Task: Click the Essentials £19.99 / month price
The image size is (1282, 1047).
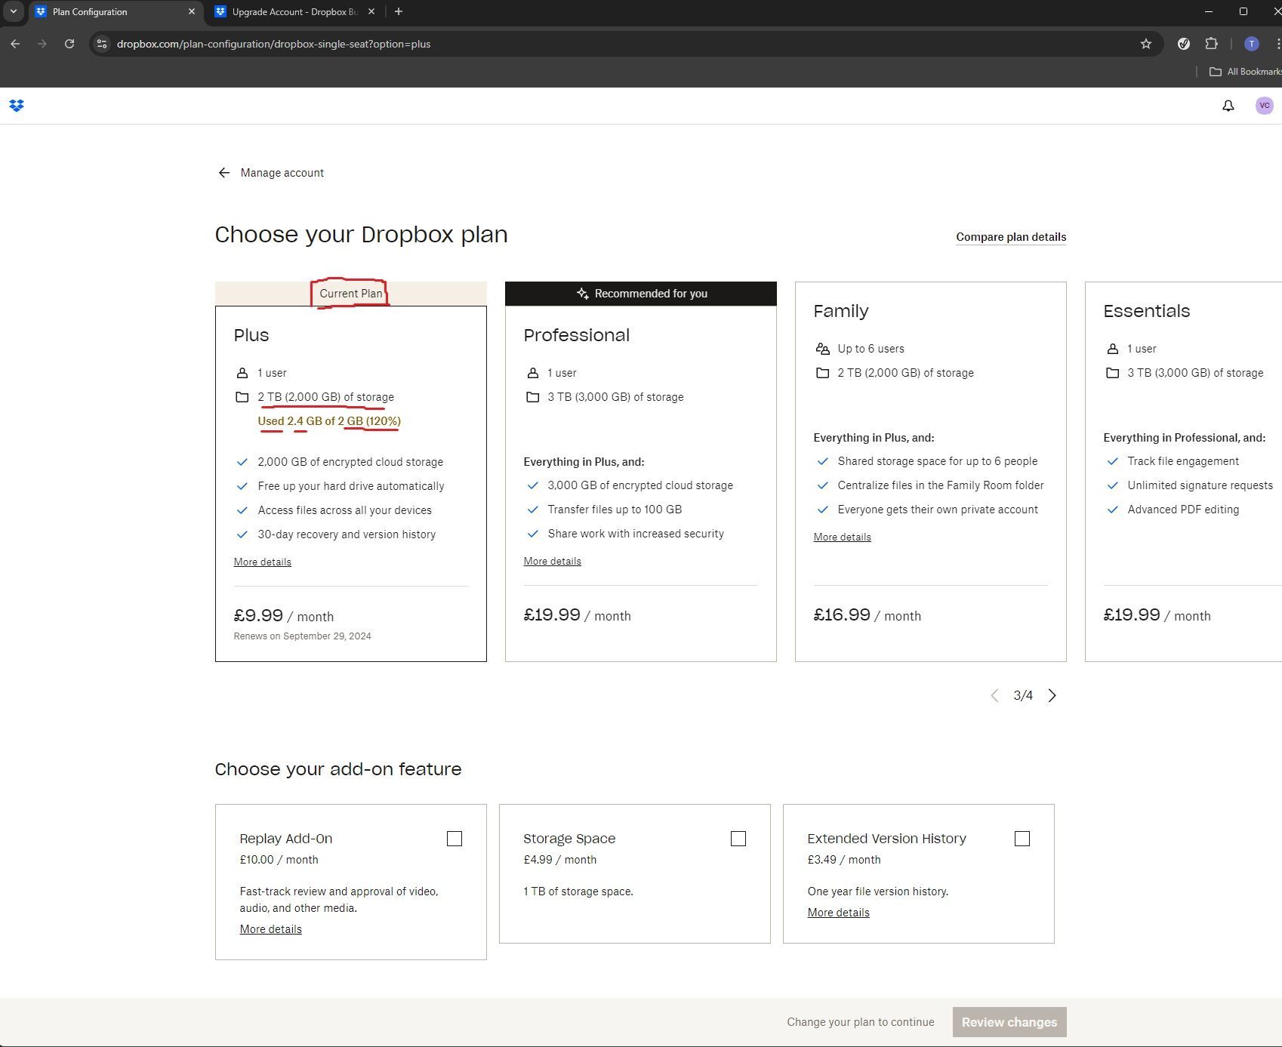Action: pyautogui.click(x=1157, y=615)
